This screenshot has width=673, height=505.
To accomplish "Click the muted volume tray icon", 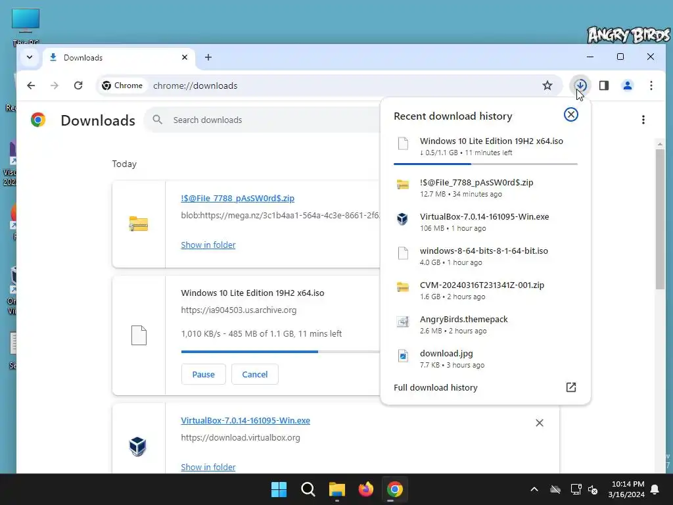I will point(593,489).
